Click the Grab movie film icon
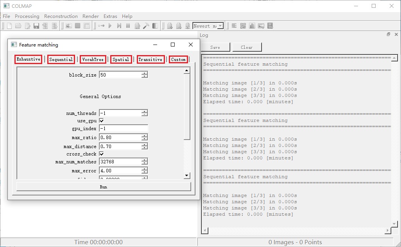Image resolution: width=401 pixels, height=247 pixels. pos(270,26)
